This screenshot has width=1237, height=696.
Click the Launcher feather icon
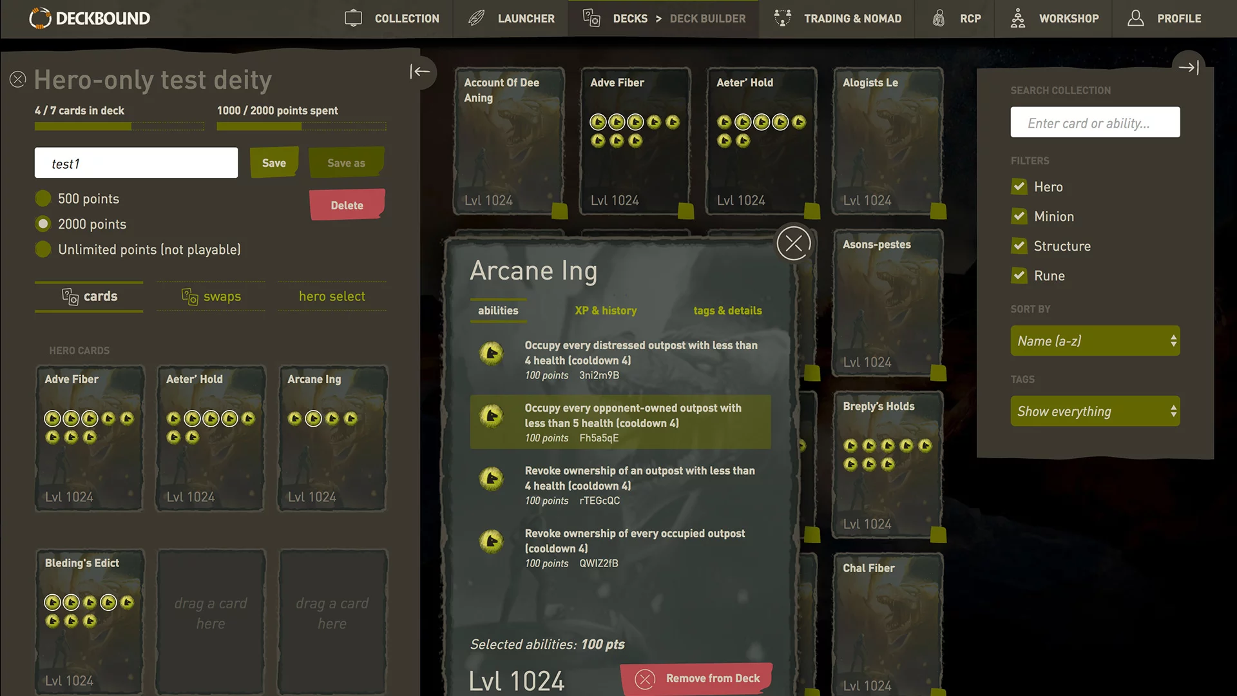pos(476,18)
